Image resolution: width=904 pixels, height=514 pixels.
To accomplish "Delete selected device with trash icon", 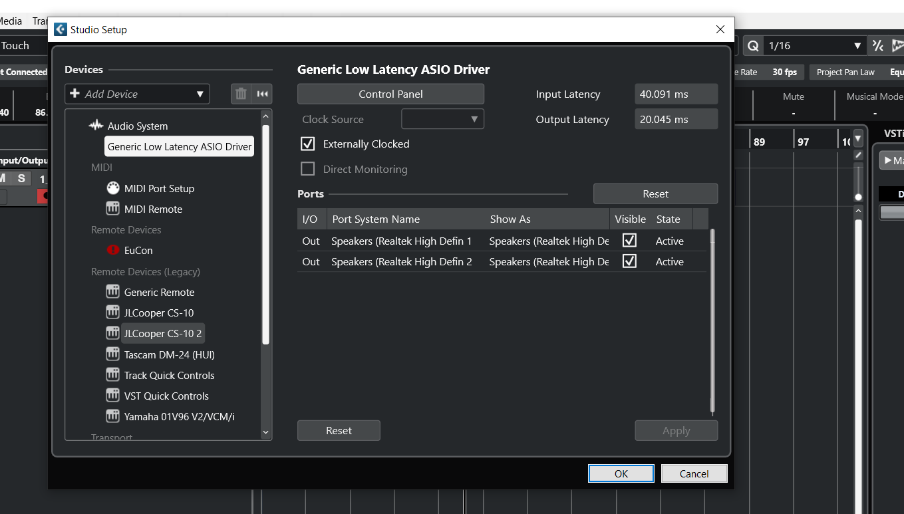I will (241, 94).
